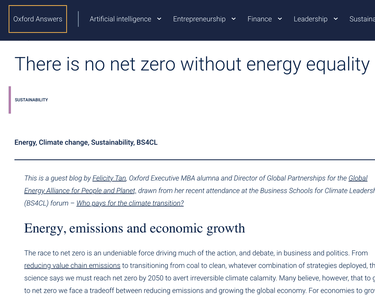Select the Finance navigation item

pos(259,19)
